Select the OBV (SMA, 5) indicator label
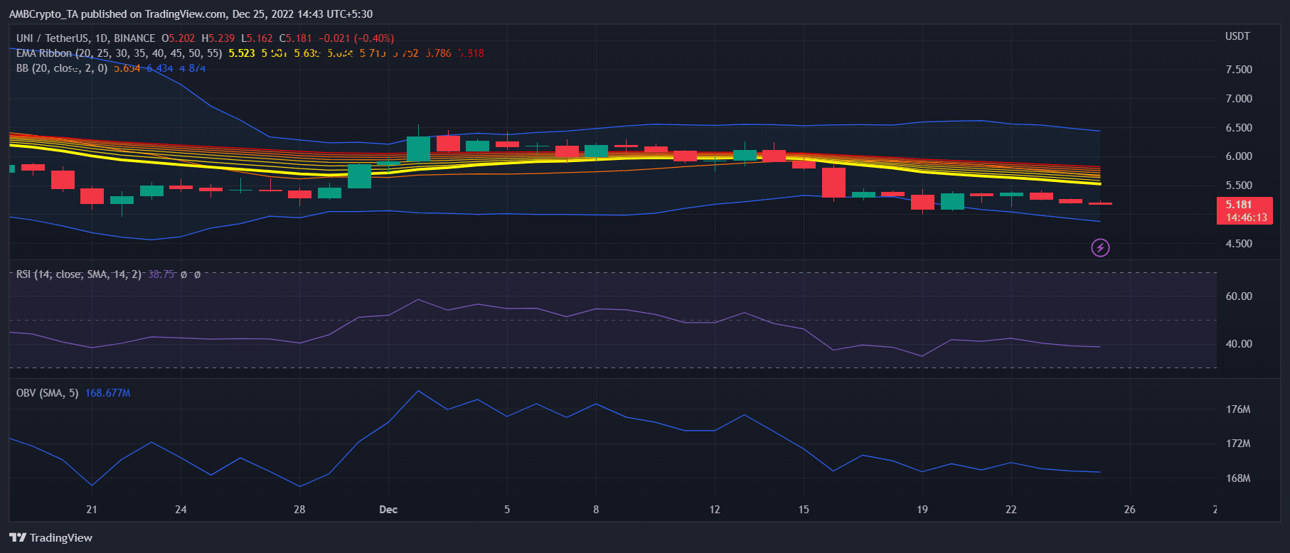 pos(48,393)
